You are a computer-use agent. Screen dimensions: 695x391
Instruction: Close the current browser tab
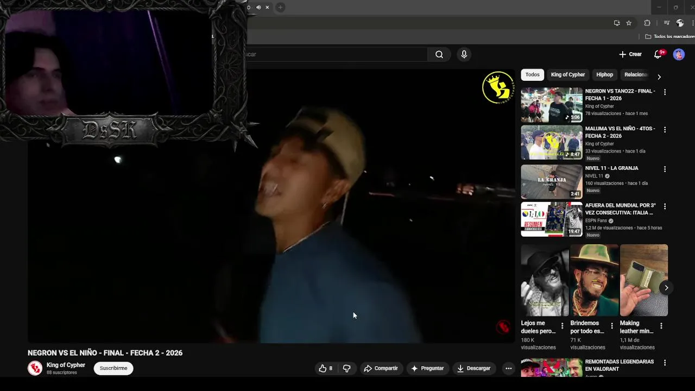[267, 7]
